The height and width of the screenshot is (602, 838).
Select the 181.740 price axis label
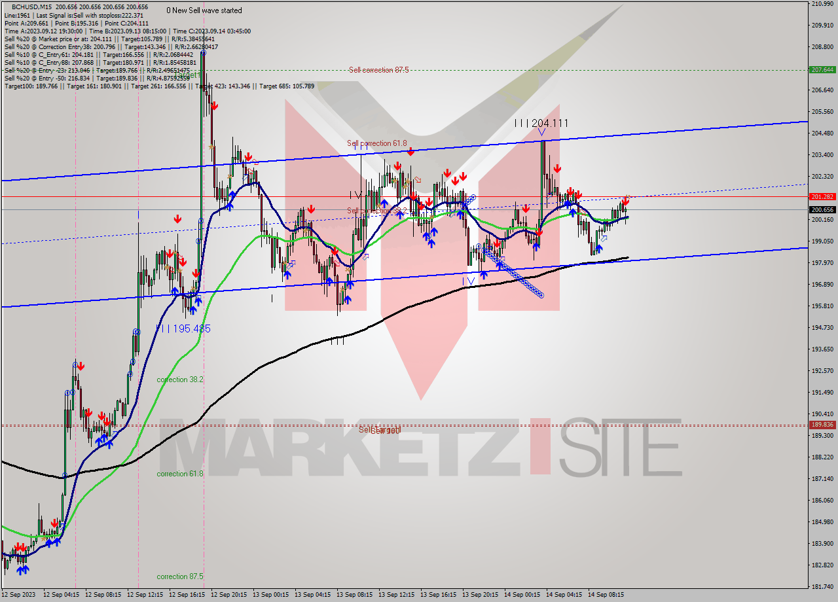coord(822,587)
